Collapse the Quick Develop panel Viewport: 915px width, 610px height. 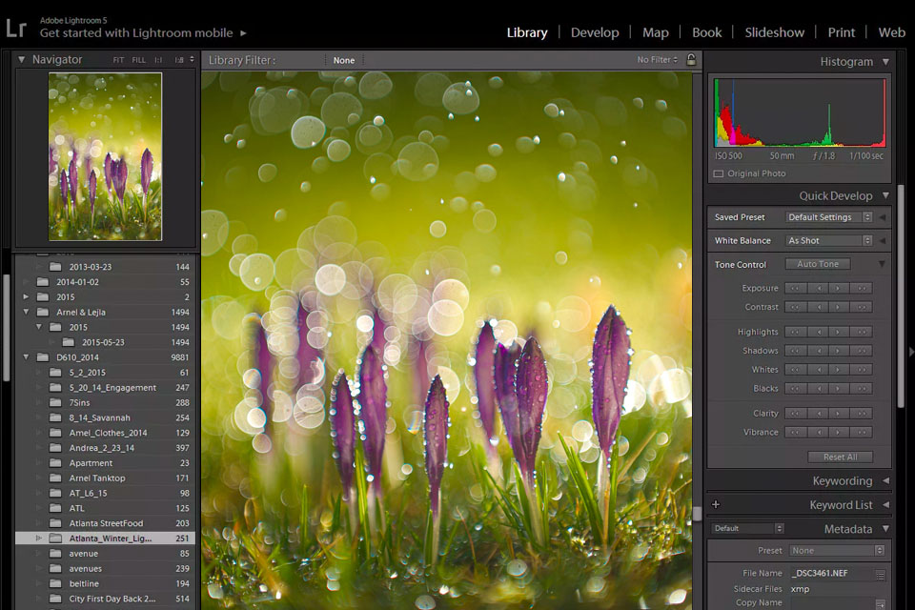tap(885, 195)
